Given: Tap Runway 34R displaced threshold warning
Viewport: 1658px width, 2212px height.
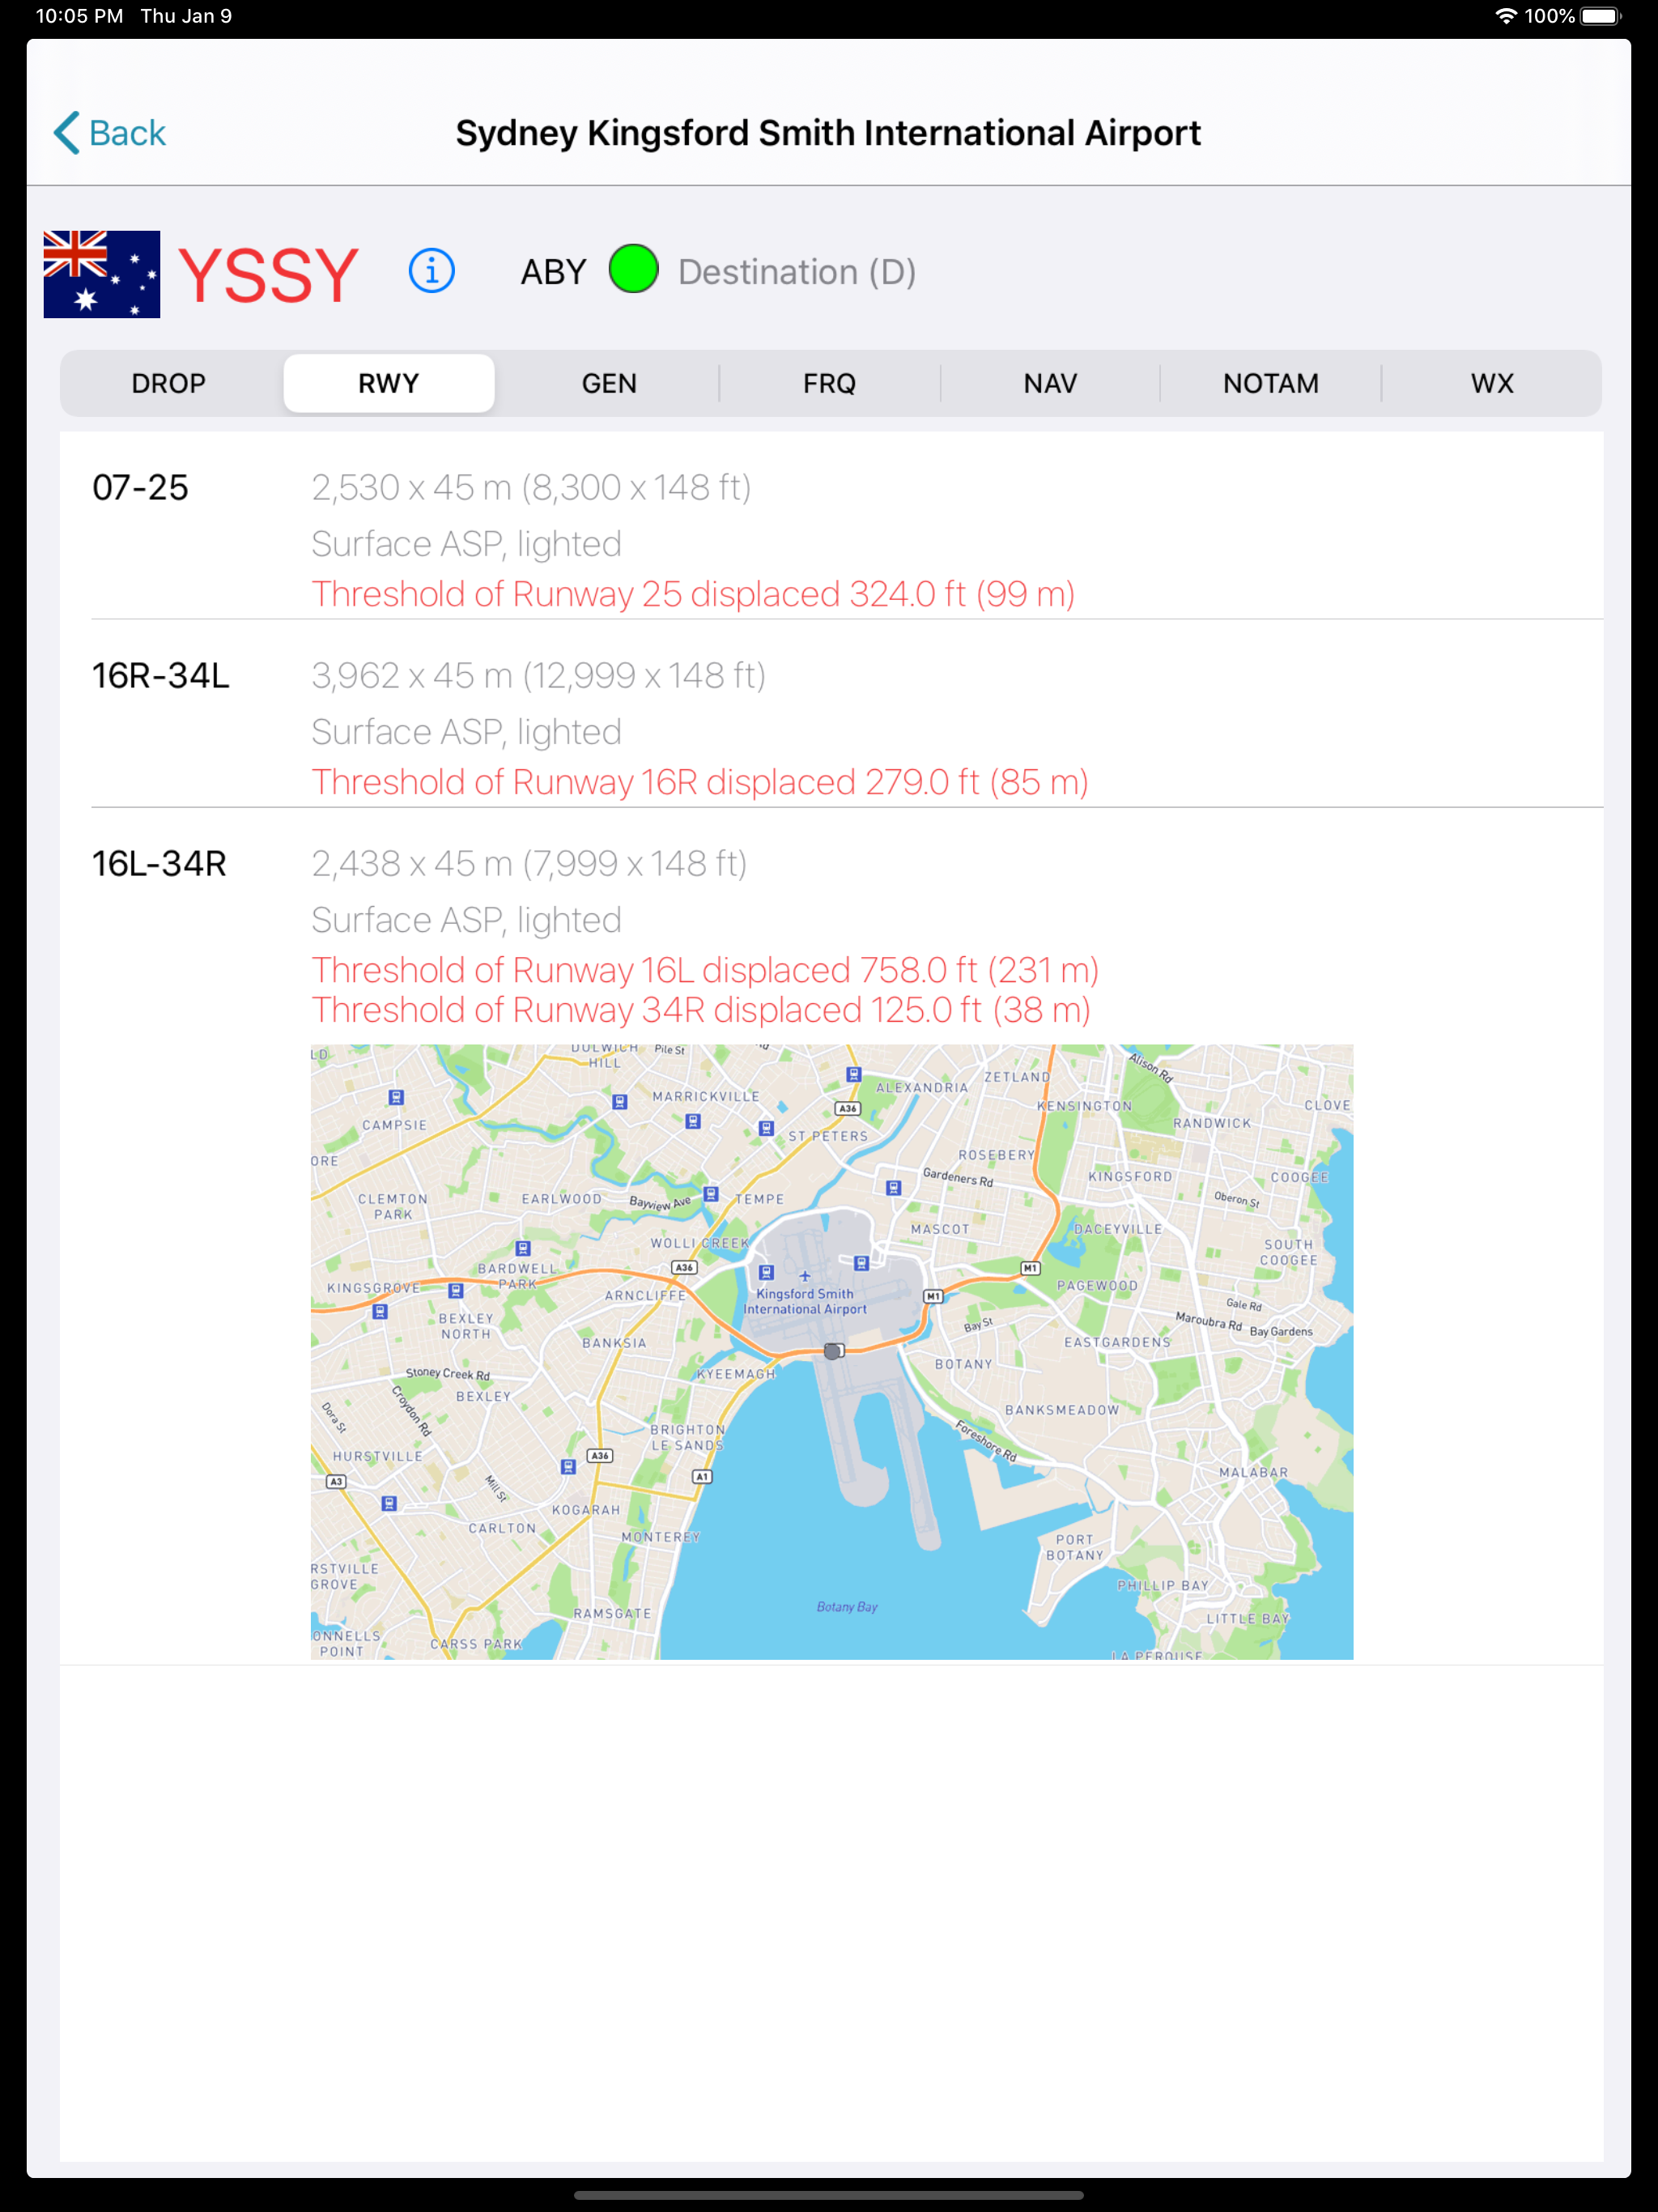Looking at the screenshot, I should click(x=701, y=1010).
